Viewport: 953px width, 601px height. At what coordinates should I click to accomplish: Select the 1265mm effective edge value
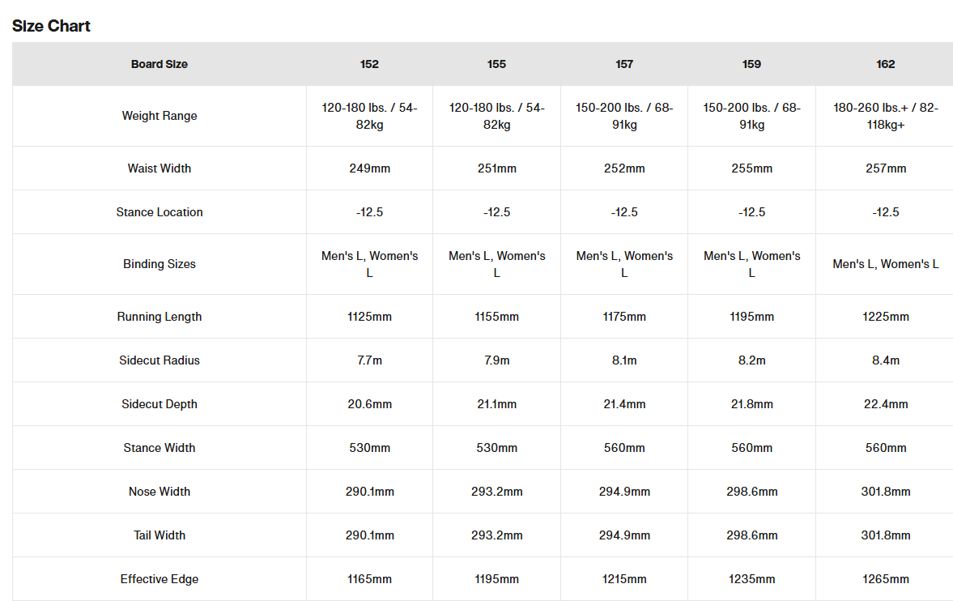click(885, 579)
